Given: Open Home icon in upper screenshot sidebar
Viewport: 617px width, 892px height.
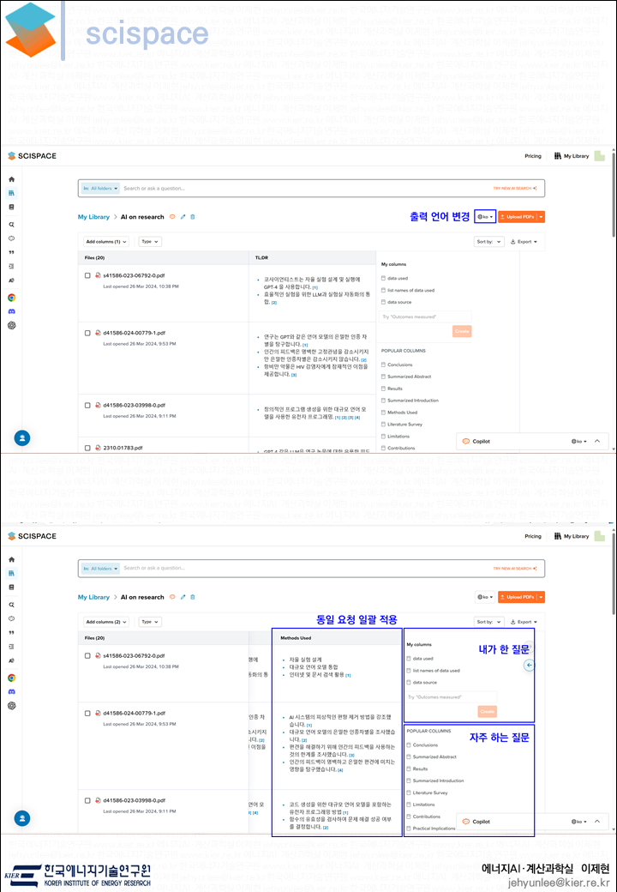Looking at the screenshot, I should point(11,179).
